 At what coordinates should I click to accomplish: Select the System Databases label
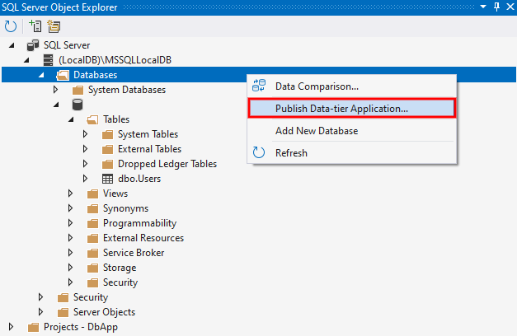(x=127, y=90)
